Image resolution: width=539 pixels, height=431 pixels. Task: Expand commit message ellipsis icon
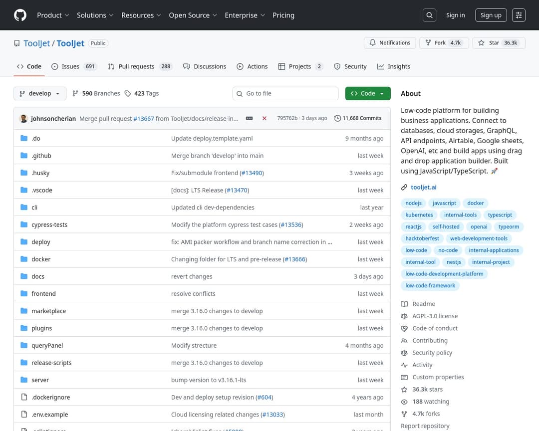click(250, 118)
